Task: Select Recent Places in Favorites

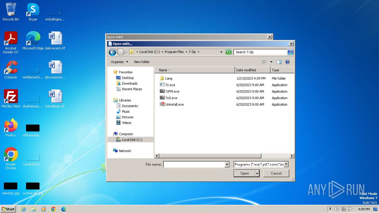Action: click(x=132, y=89)
